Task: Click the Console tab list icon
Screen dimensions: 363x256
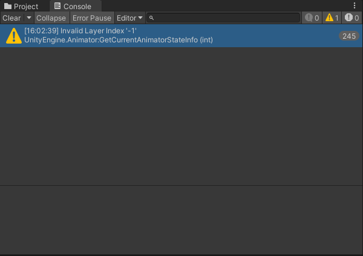Action: coord(57,6)
